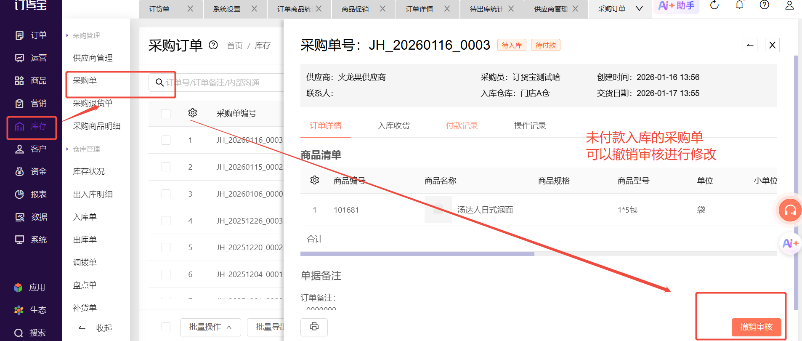This screenshot has height=341, width=802.
Task: Click the refresh icon in top bar
Action: pos(714,5)
